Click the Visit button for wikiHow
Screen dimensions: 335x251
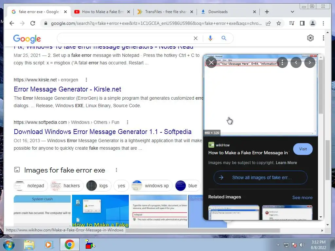click(x=303, y=149)
